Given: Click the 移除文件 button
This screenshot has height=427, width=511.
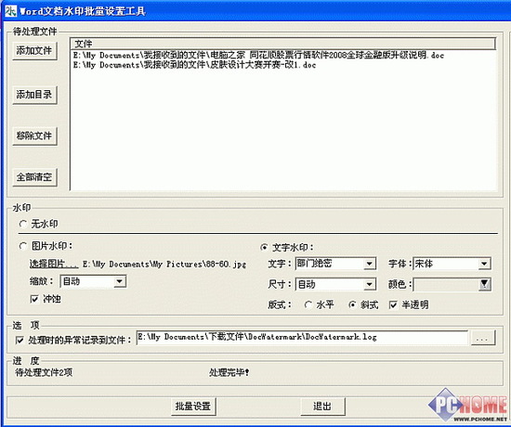Looking at the screenshot, I should 34,136.
